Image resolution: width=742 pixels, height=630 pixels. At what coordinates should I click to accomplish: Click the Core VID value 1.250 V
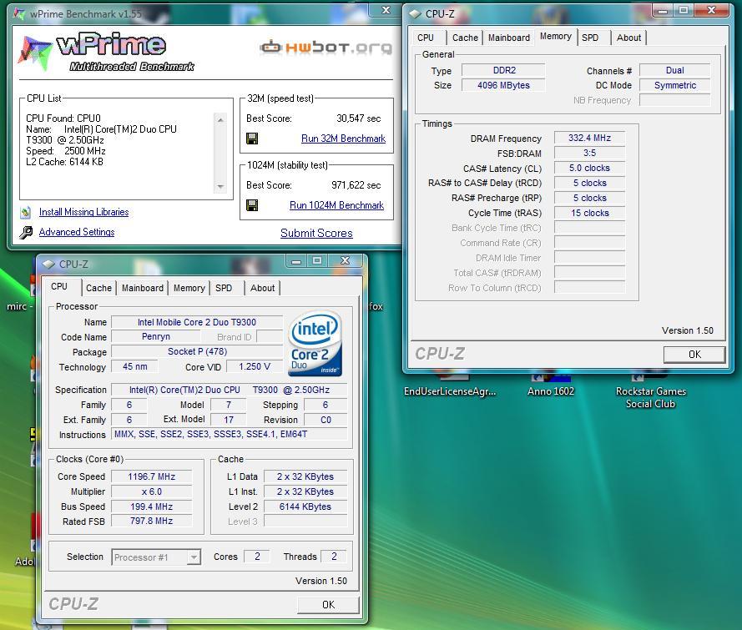pos(254,366)
